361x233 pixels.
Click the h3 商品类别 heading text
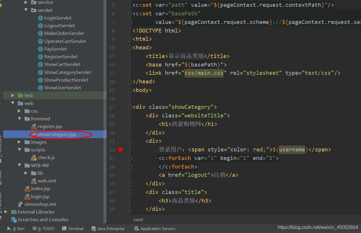[x=183, y=201]
